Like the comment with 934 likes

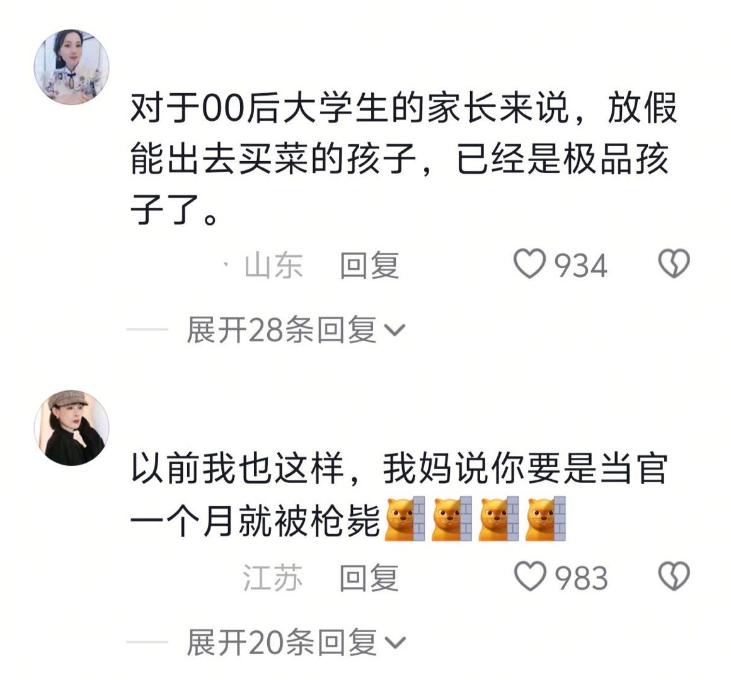point(529,264)
